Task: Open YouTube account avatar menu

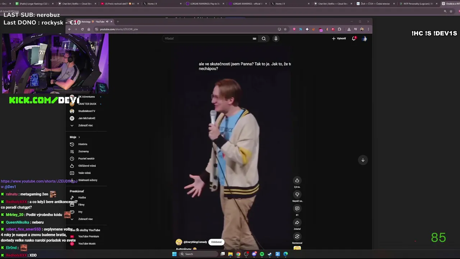Action: tap(364, 38)
